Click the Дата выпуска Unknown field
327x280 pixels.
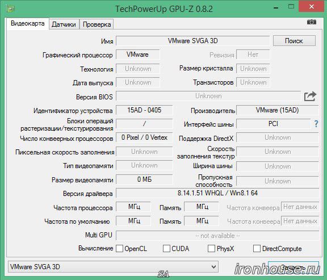(137, 82)
